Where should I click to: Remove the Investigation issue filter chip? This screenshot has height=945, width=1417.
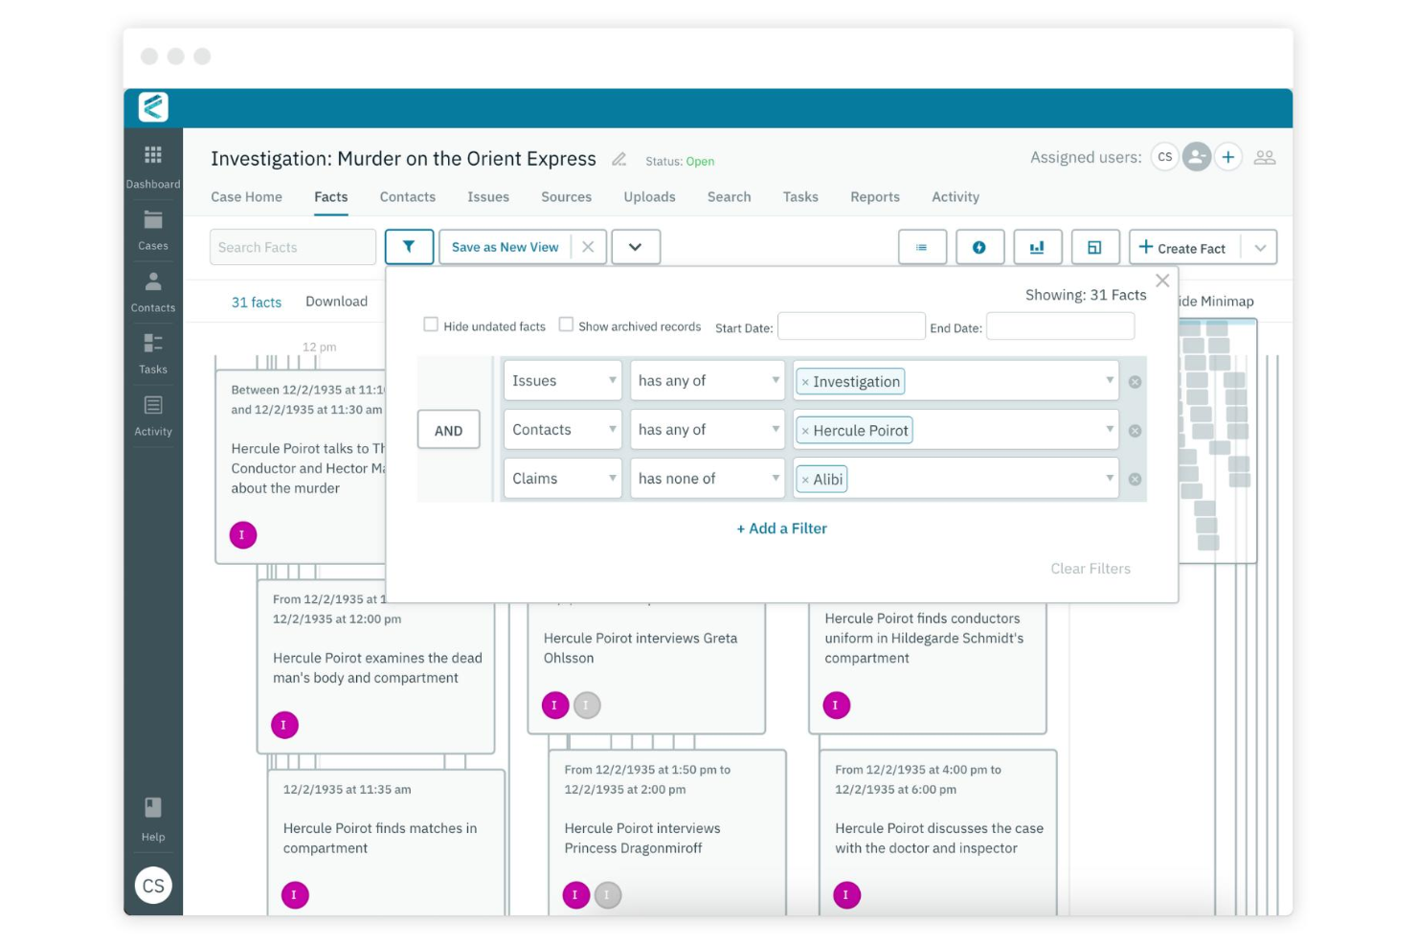804,381
